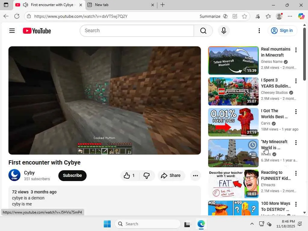Image resolution: width=308 pixels, height=231 pixels.
Task: Click the Windows taskbar Search box
Action: coord(147,224)
